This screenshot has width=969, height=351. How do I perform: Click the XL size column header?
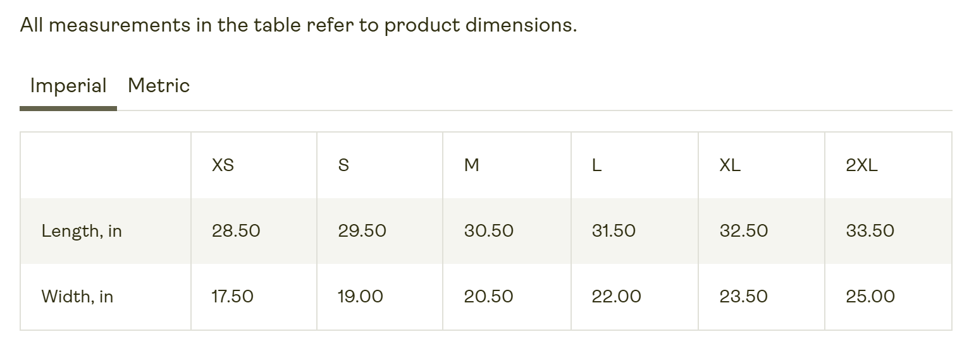730,165
